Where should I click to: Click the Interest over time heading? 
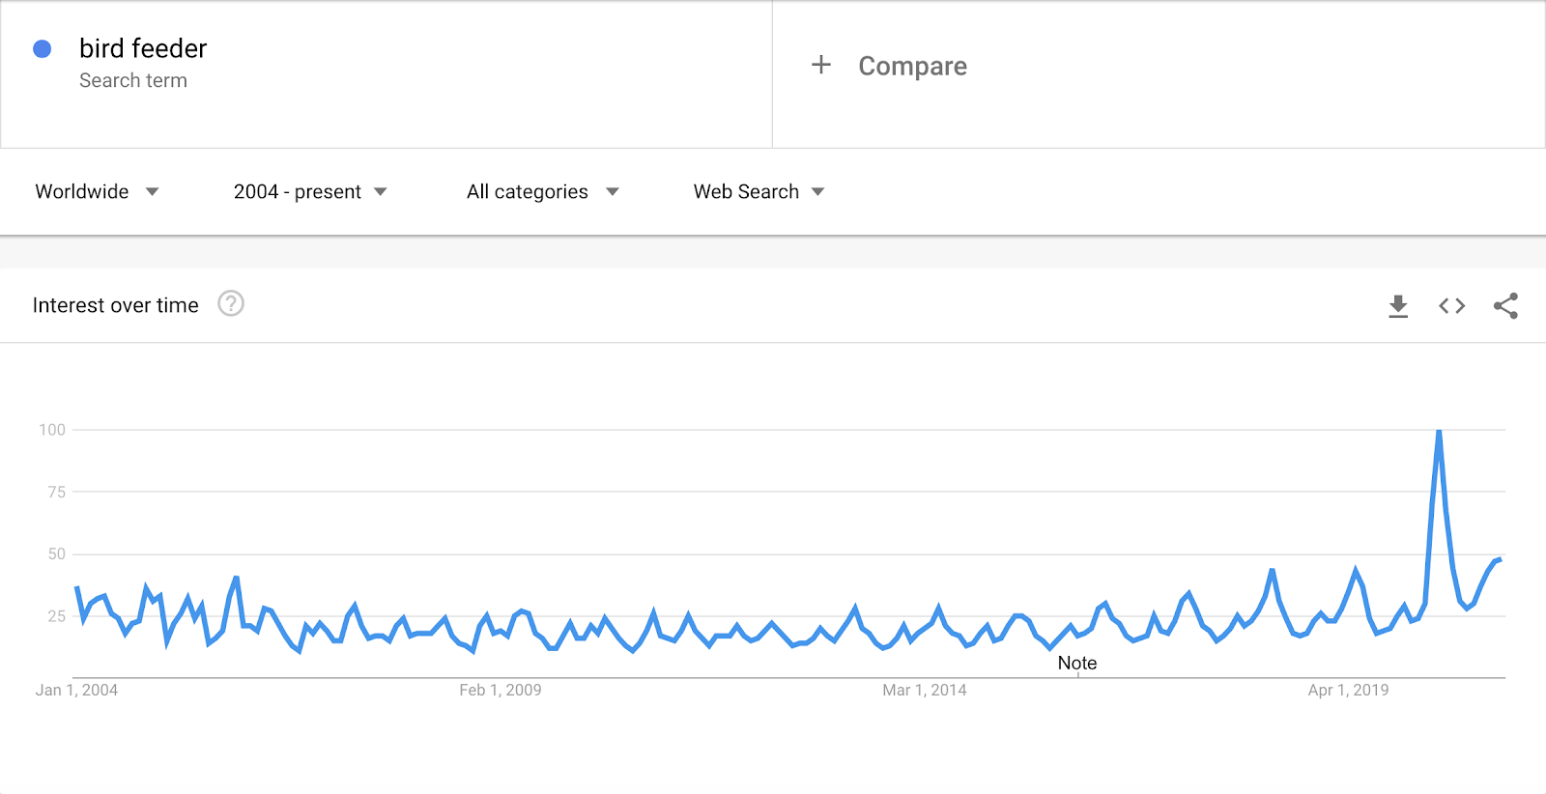click(116, 305)
